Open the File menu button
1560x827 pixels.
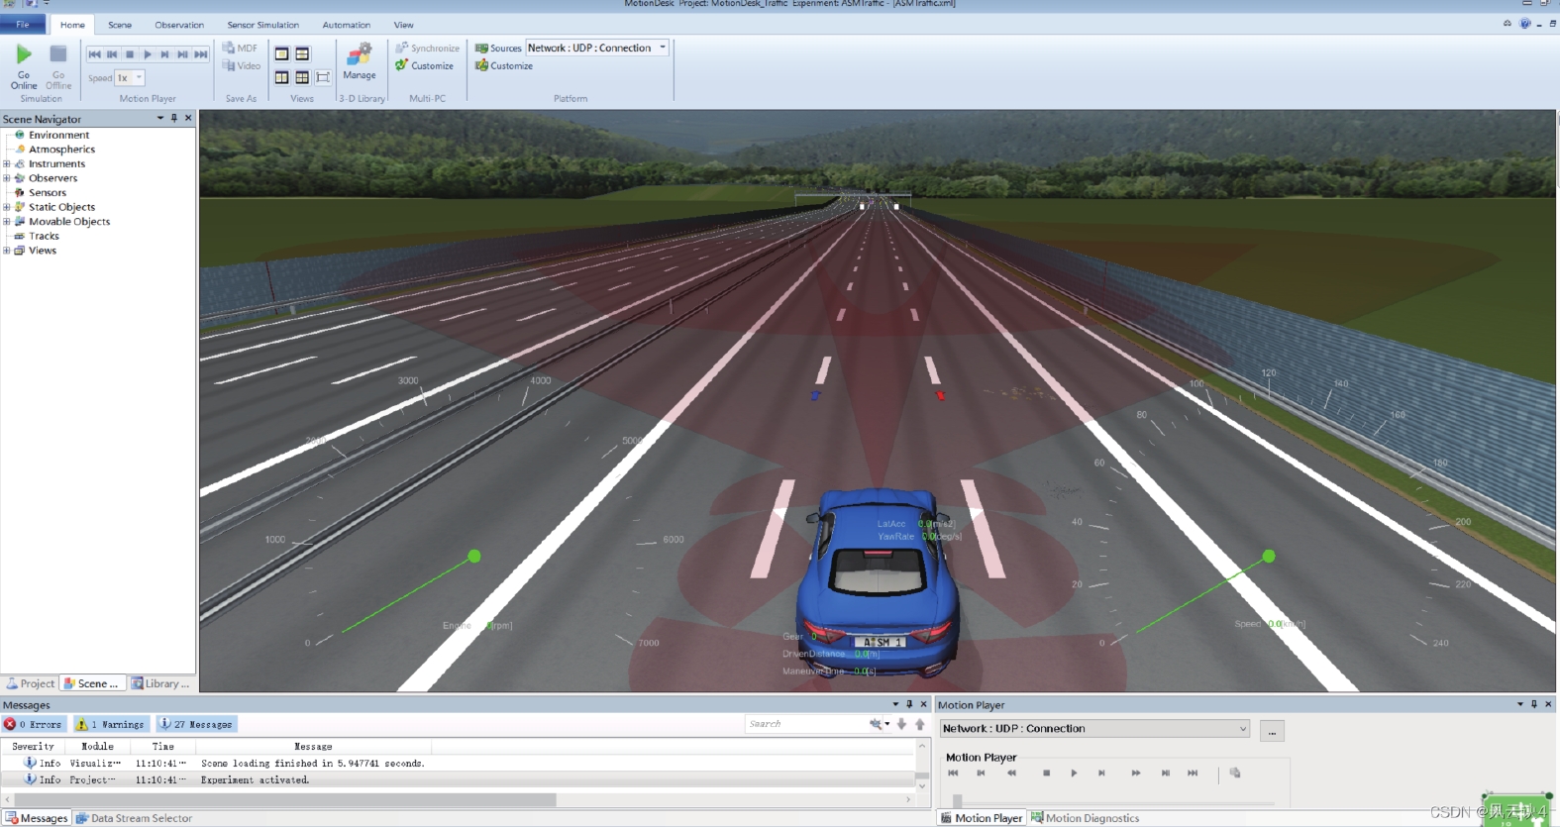[x=22, y=25]
